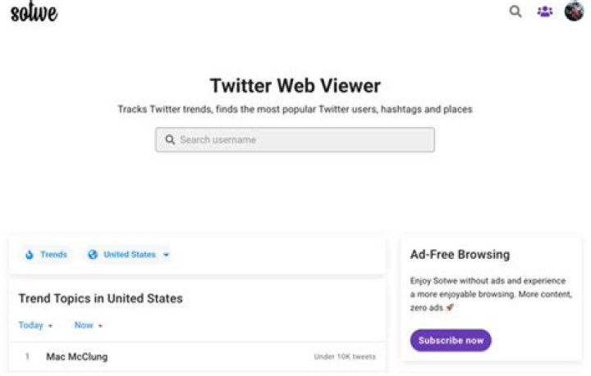Click the flame Trends icon
The height and width of the screenshot is (376, 591).
click(x=30, y=255)
